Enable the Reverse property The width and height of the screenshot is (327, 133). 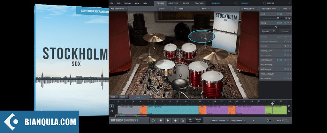tap(285, 37)
